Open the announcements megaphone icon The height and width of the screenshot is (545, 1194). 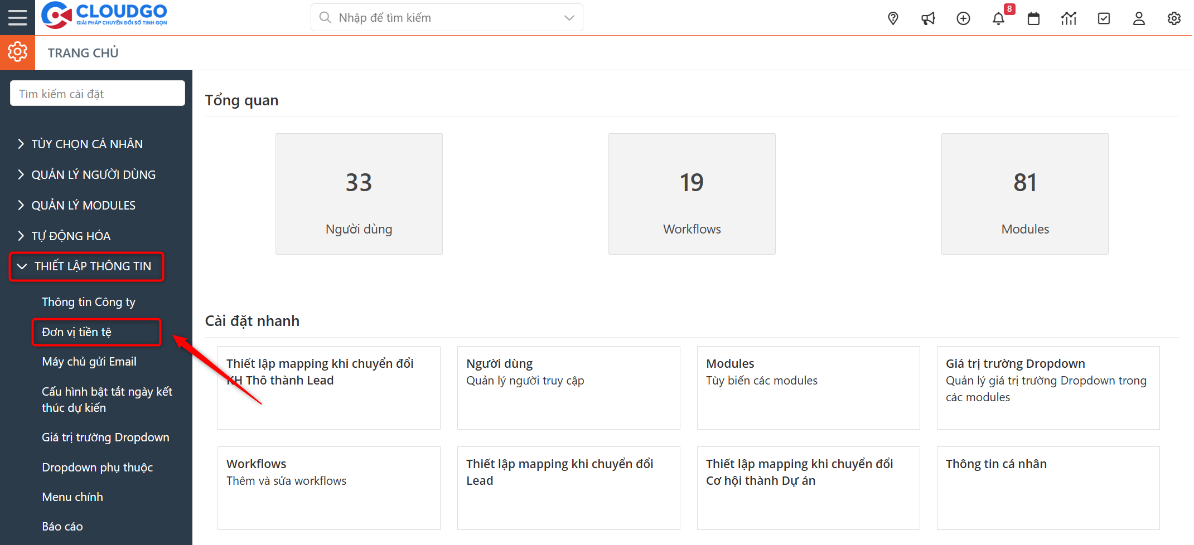928,18
